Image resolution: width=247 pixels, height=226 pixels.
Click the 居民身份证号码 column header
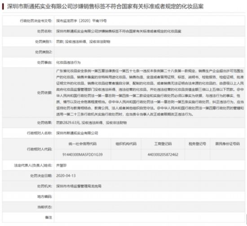[x=228, y=144]
